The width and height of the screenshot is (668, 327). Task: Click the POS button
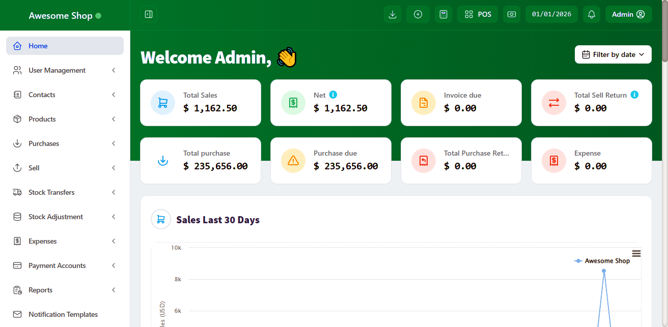click(478, 14)
